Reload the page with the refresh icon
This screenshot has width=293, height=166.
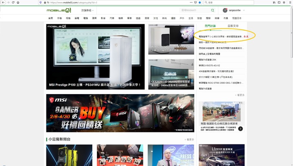coord(13,2)
